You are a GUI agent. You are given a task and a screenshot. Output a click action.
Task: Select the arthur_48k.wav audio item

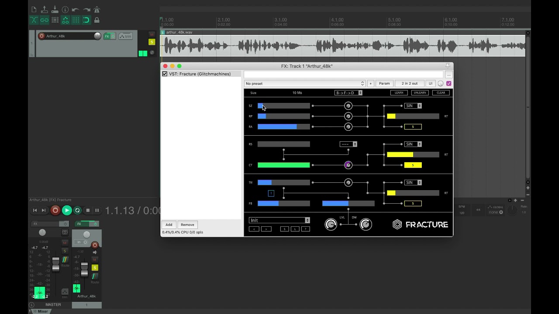pos(343,46)
